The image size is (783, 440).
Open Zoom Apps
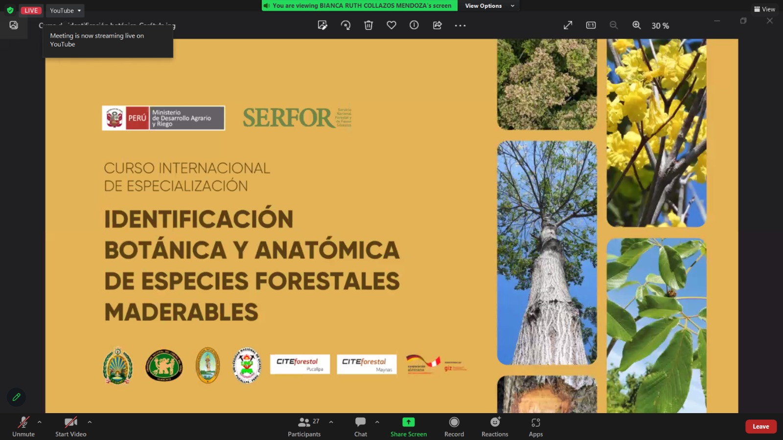[x=536, y=426]
